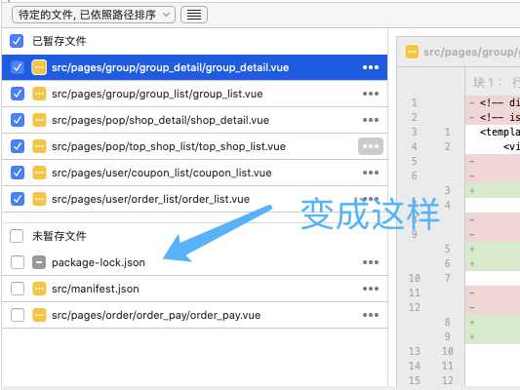The height and width of the screenshot is (390, 520).
Task: Select src/pages/user/coupon_list/coupon_list.vue file
Action: (x=195, y=173)
